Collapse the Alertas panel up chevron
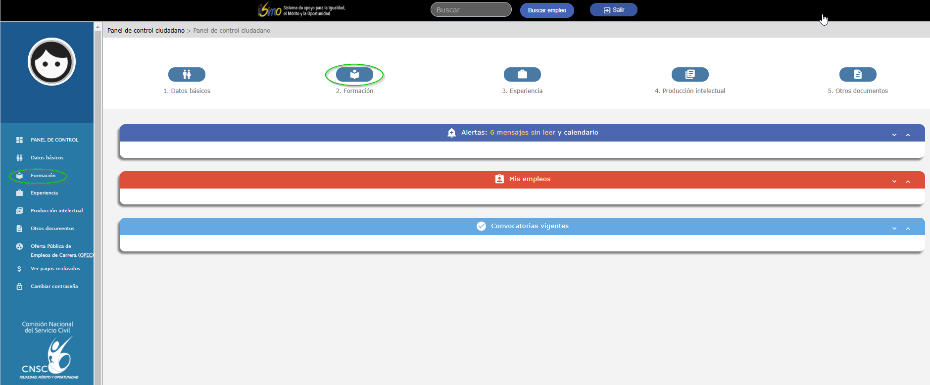The image size is (930, 385). (x=908, y=135)
